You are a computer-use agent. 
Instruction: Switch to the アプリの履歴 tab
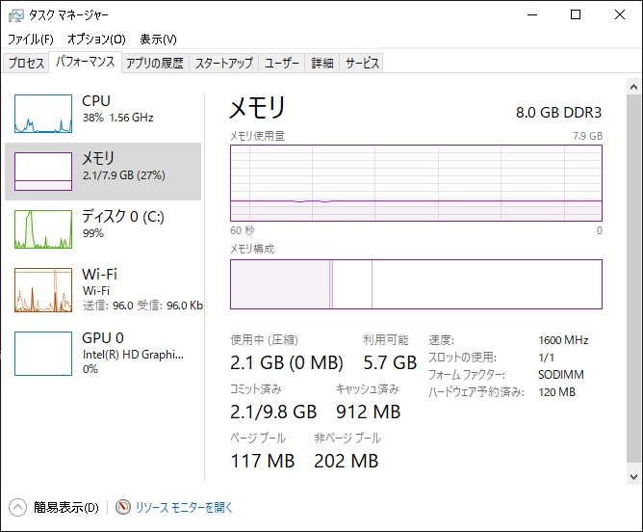[x=154, y=64]
